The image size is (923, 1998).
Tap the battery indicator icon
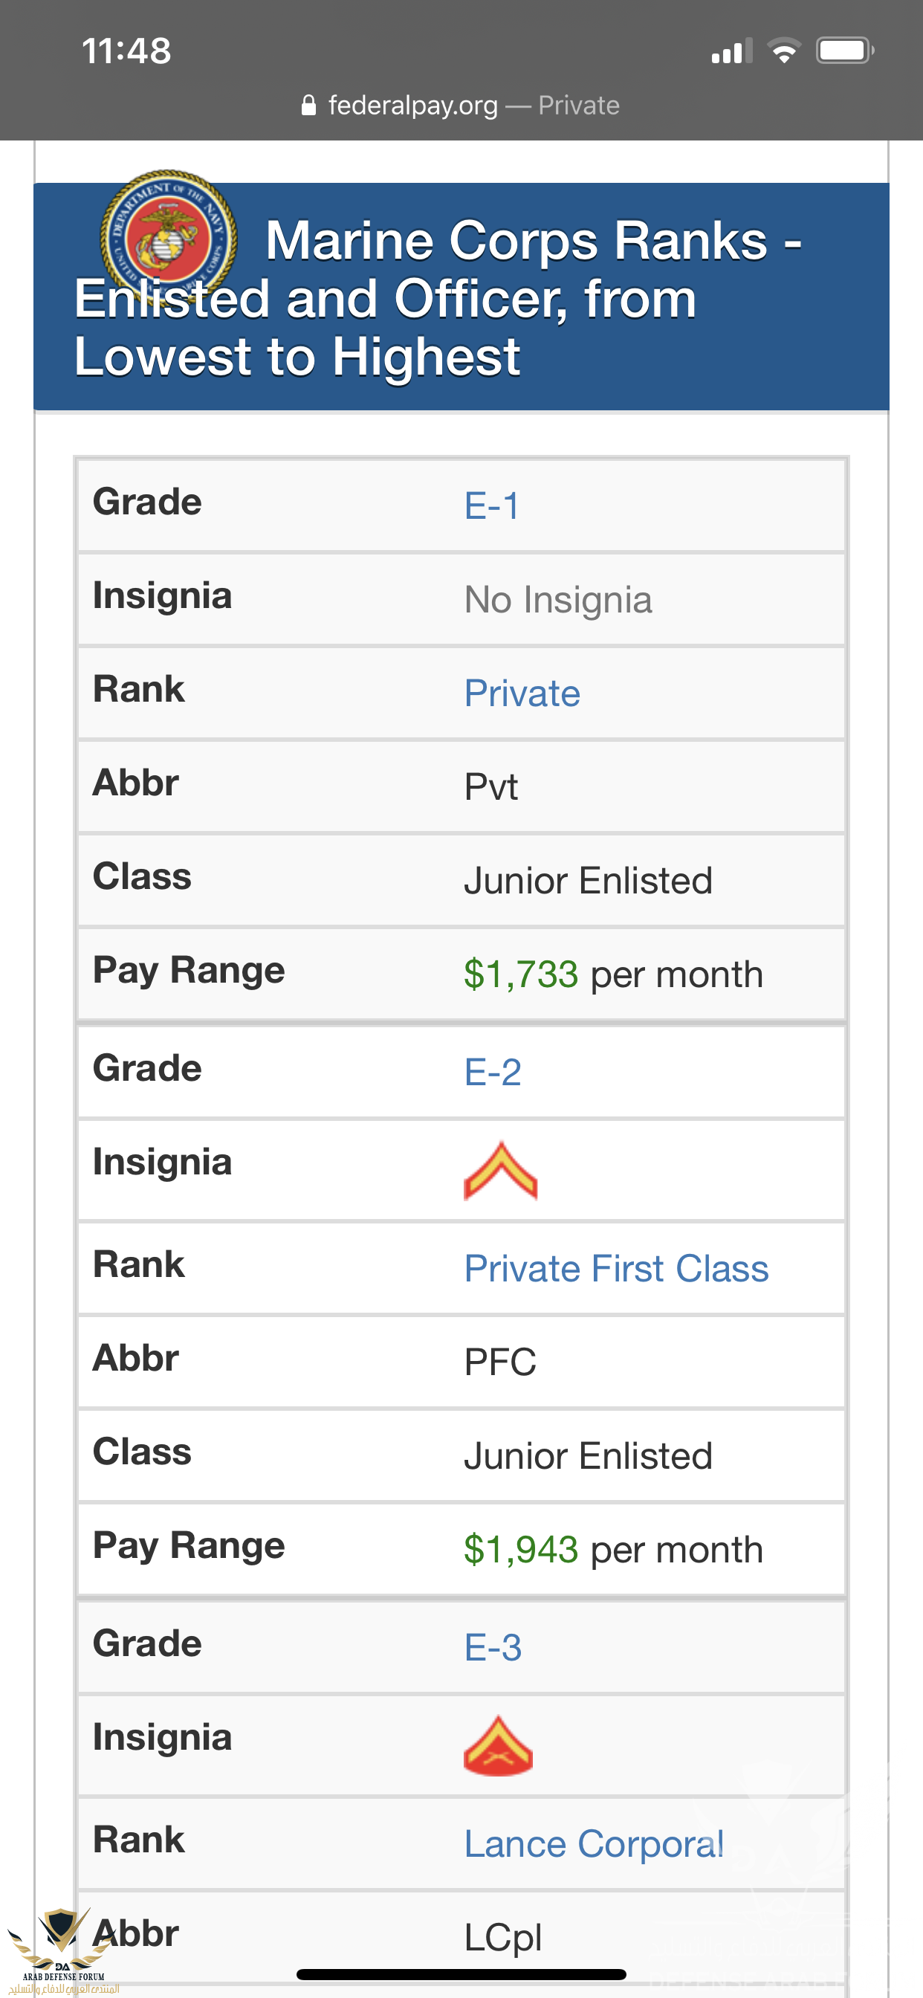pyautogui.click(x=844, y=51)
